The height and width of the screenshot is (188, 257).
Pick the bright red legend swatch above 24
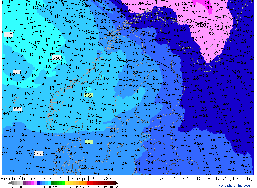[x=88, y=183]
